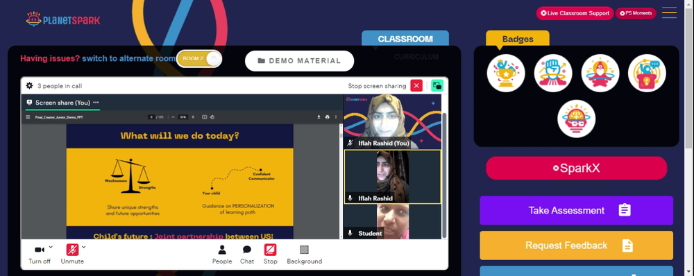The height and width of the screenshot is (276, 694).
Task: Open PS Moments
Action: click(x=636, y=13)
